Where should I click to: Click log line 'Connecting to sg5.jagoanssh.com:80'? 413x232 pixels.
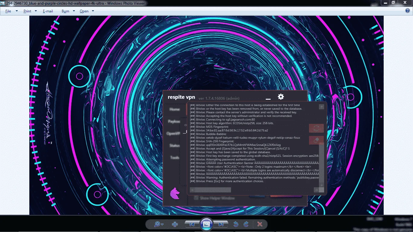pos(222,120)
